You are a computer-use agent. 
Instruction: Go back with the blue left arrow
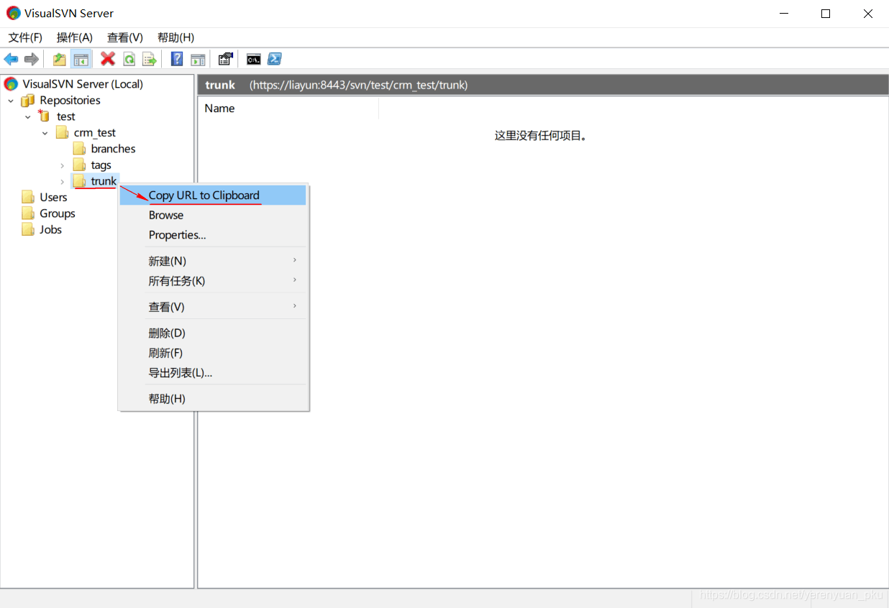[x=11, y=59]
